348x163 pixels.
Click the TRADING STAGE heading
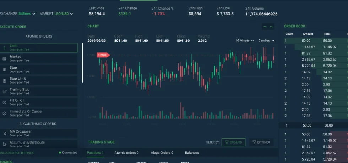click(x=102, y=142)
